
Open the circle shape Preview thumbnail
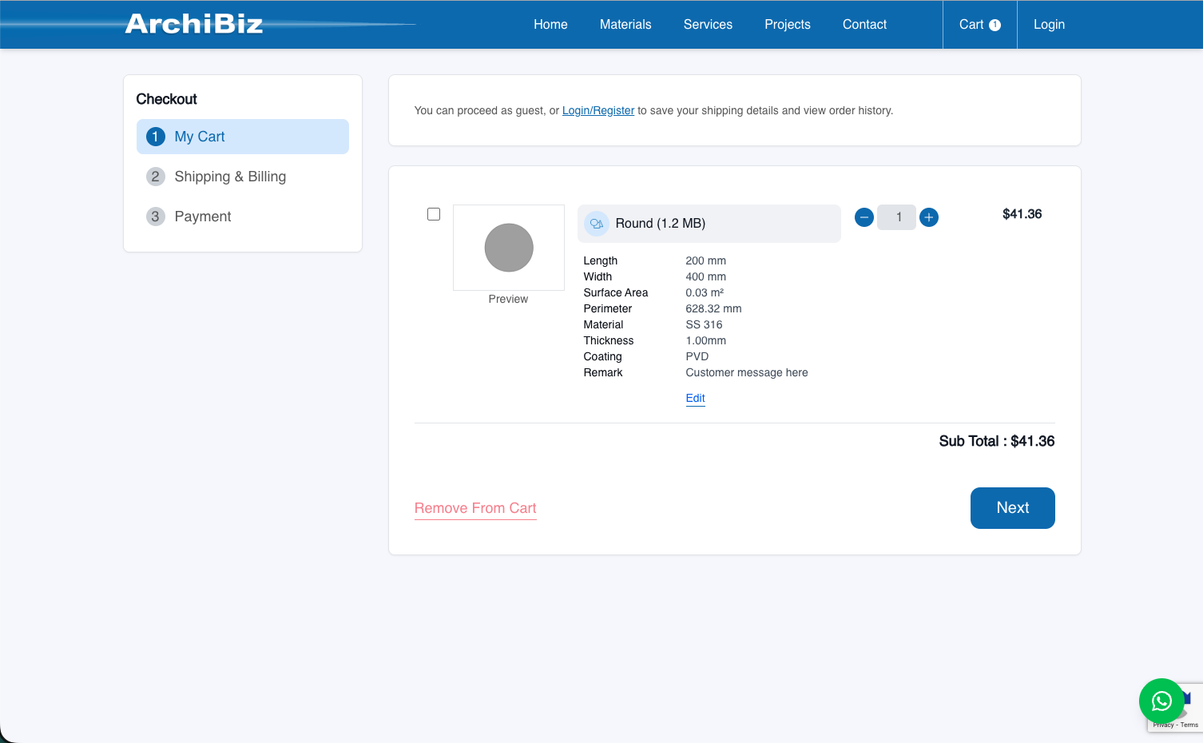click(x=508, y=248)
